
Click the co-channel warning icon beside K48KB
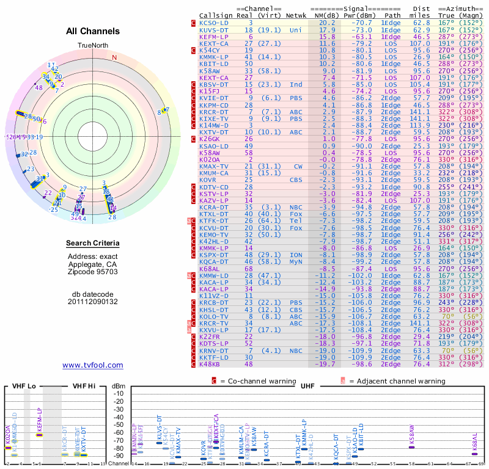(194, 364)
